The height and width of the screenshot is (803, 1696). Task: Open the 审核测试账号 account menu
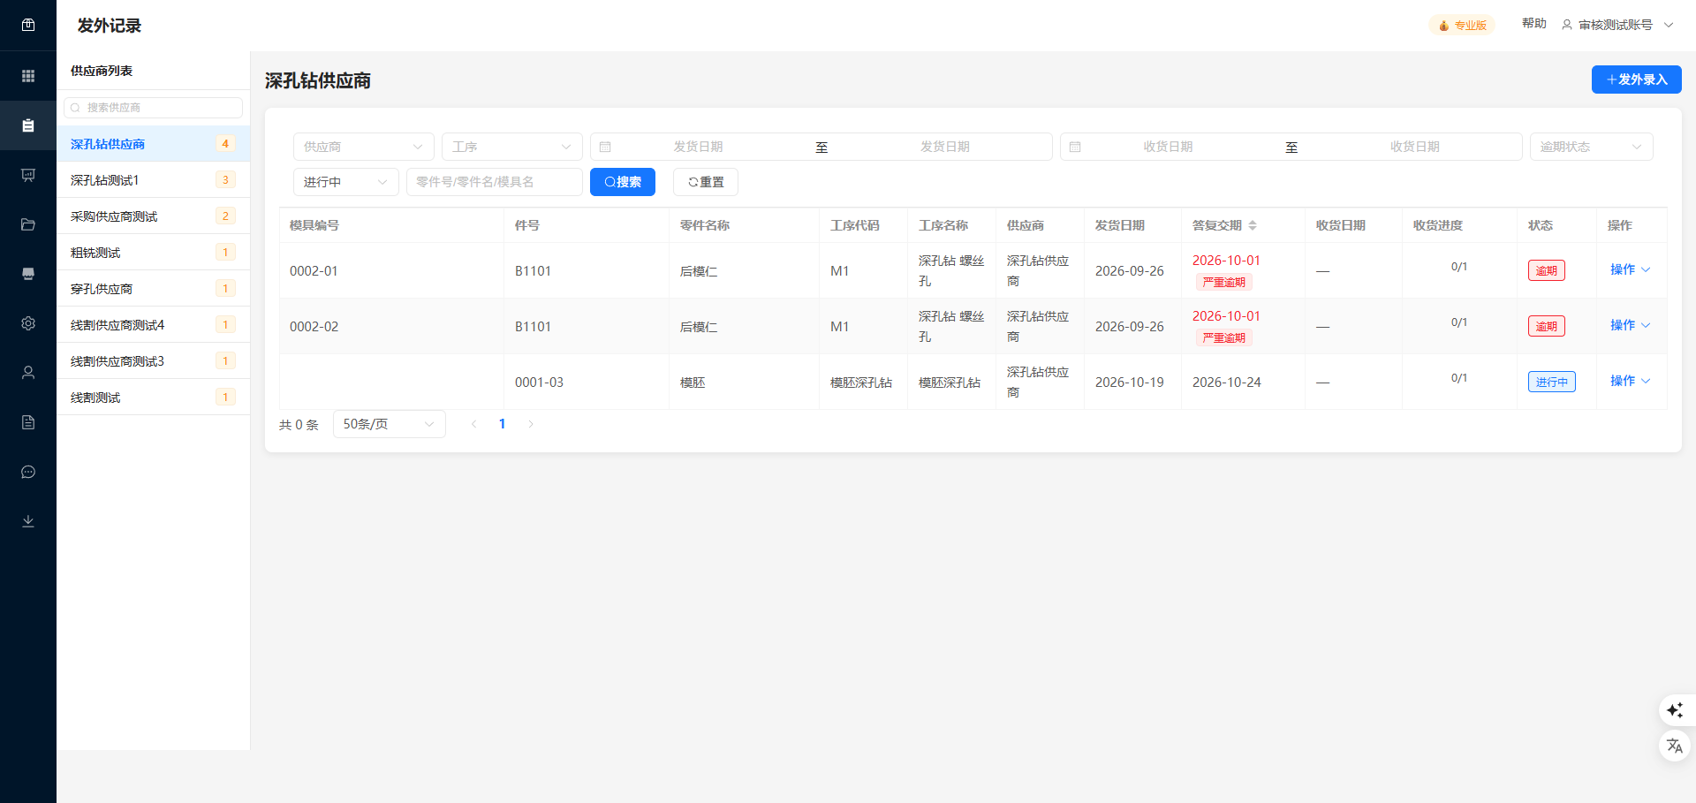point(1617,25)
